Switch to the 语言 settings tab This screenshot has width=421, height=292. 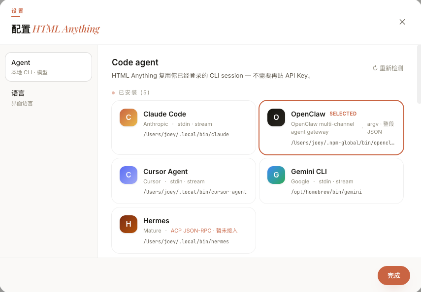pyautogui.click(x=49, y=98)
